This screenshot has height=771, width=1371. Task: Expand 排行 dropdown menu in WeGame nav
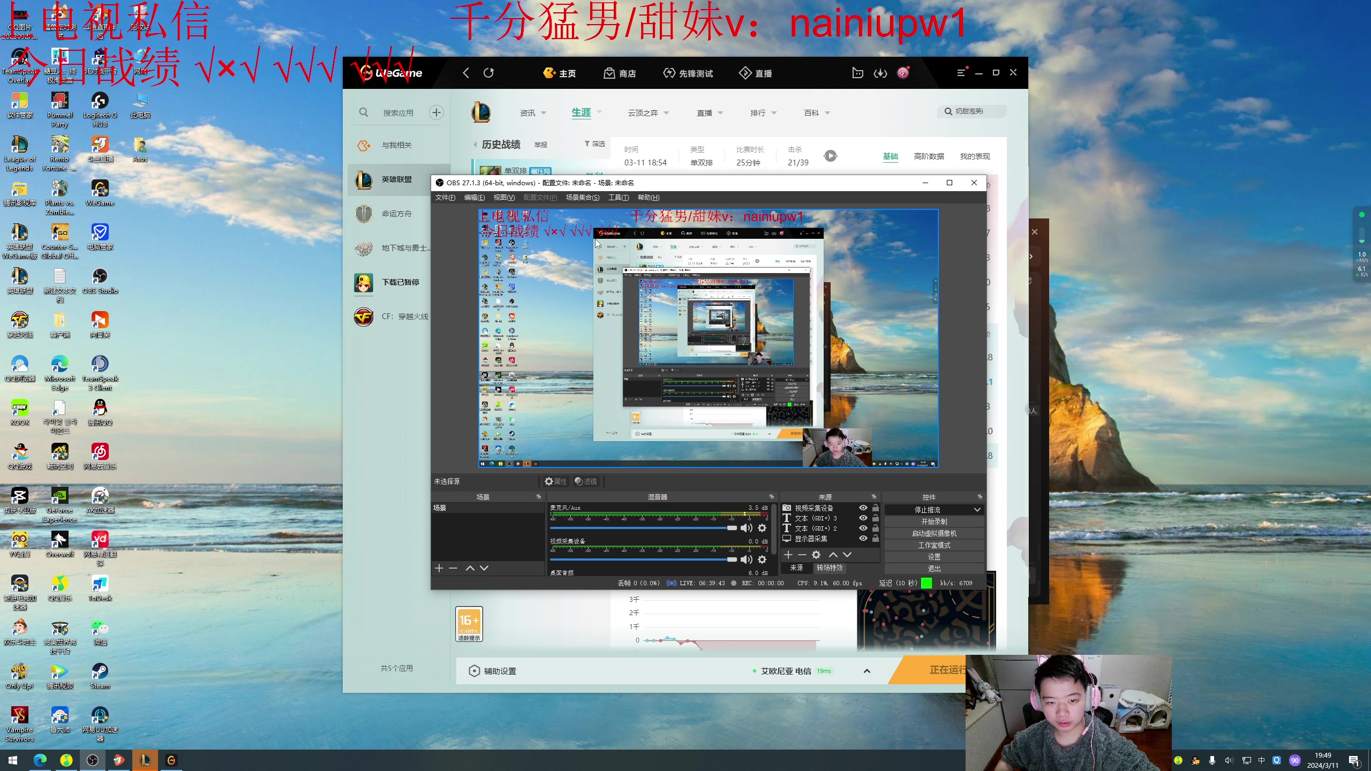point(762,112)
